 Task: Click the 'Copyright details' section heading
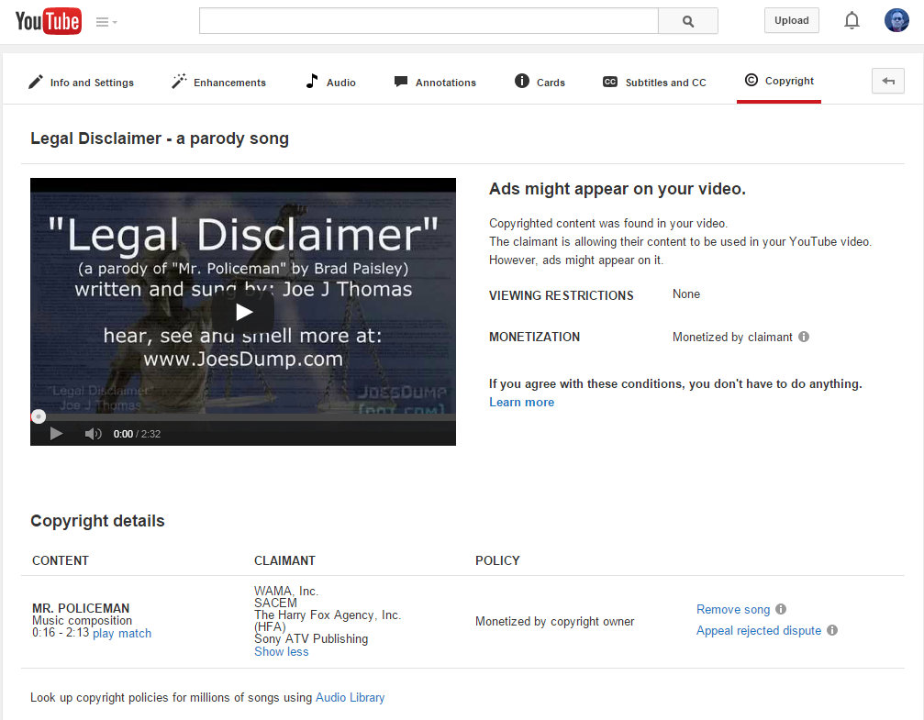97,521
